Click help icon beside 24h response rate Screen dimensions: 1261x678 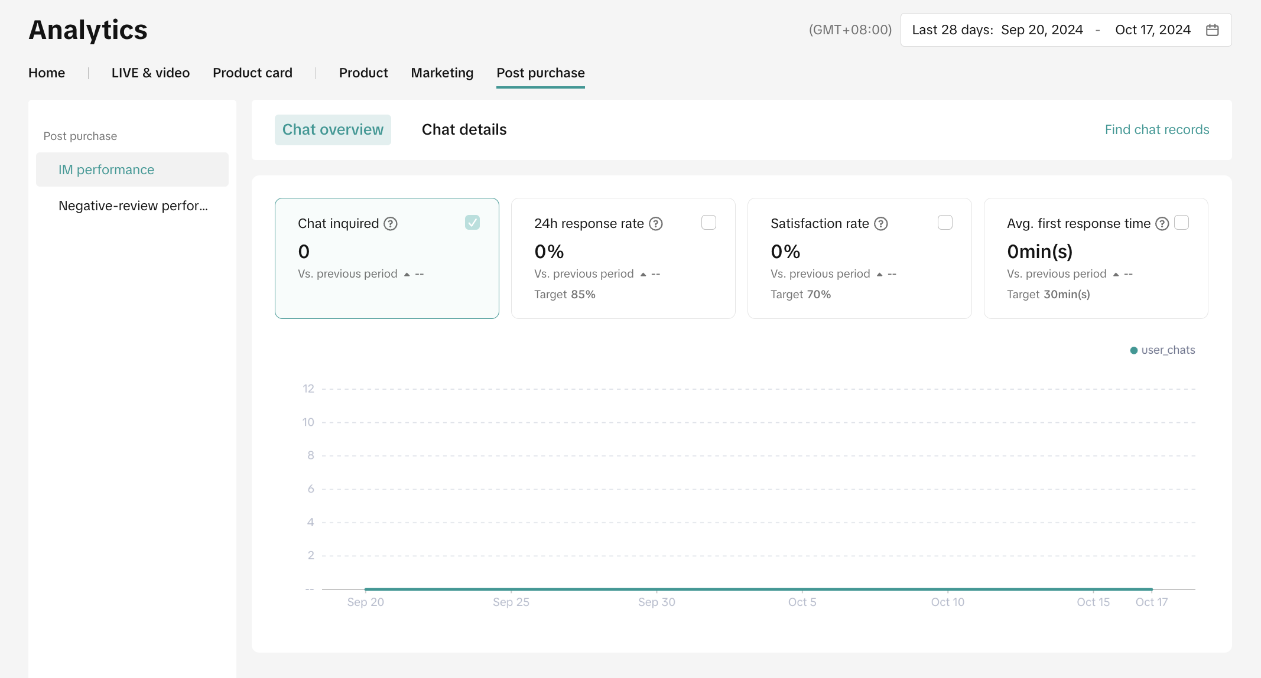click(656, 224)
